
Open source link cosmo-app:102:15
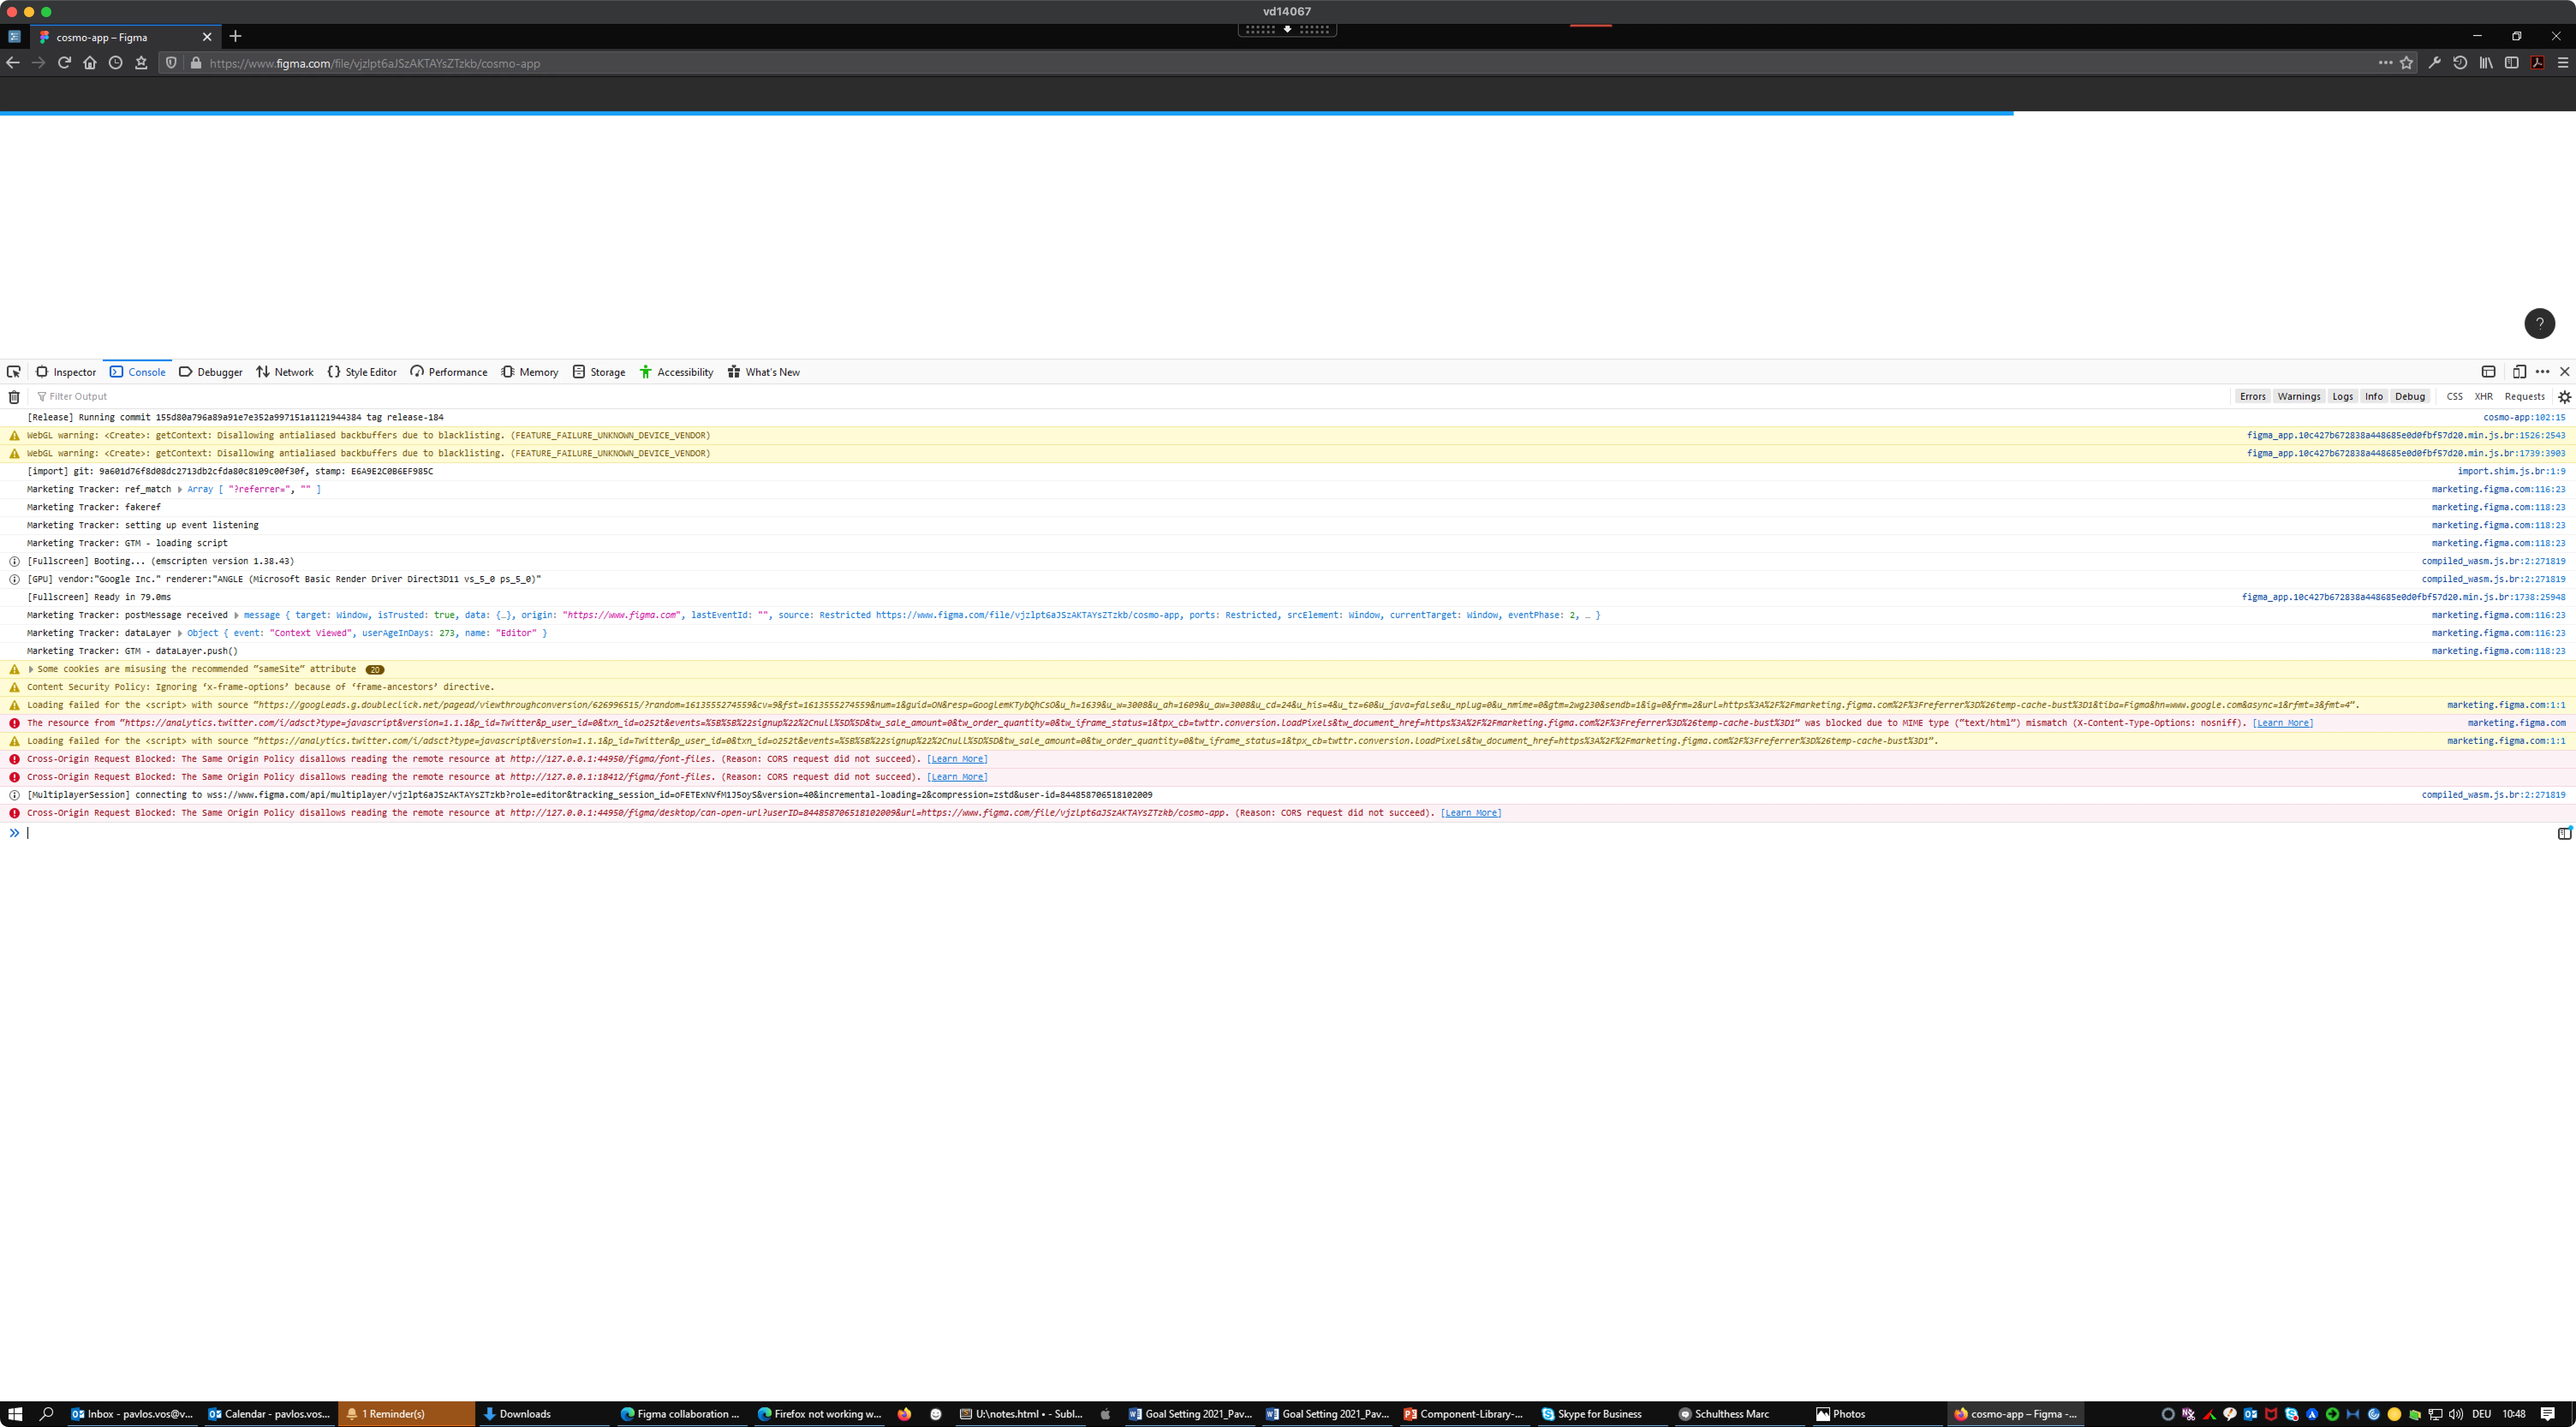click(x=2524, y=418)
